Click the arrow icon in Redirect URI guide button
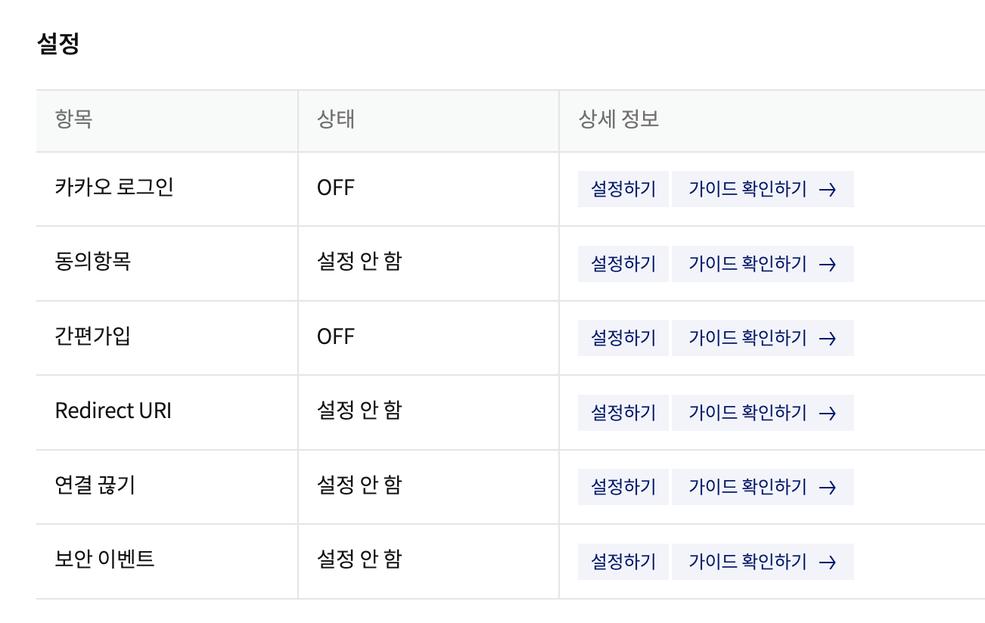The image size is (985, 623). 828,414
